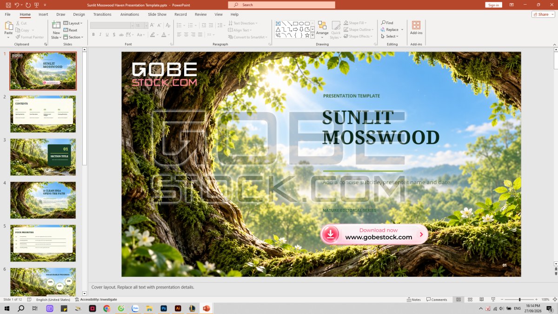The image size is (558, 314).
Task: Click the zoom in plus button
Action: pos(537,300)
